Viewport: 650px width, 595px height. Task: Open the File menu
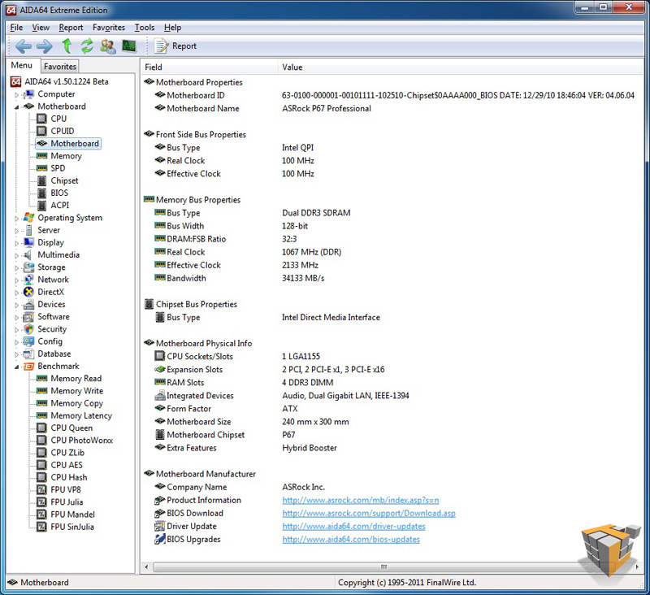tap(16, 28)
